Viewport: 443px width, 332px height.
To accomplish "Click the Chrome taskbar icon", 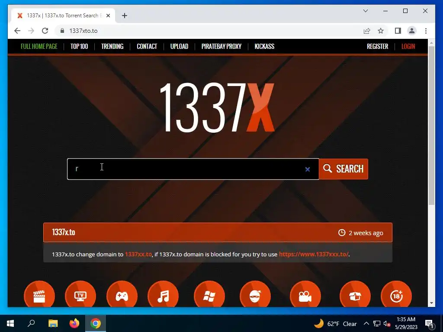I will (x=96, y=323).
